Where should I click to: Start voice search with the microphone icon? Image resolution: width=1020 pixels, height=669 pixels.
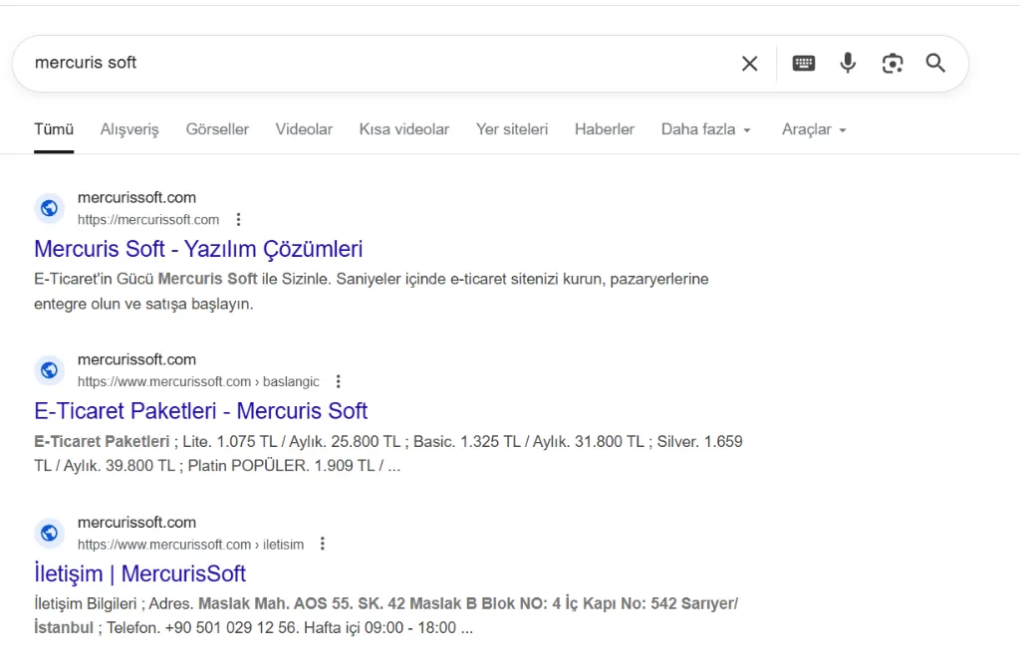pyautogui.click(x=848, y=64)
